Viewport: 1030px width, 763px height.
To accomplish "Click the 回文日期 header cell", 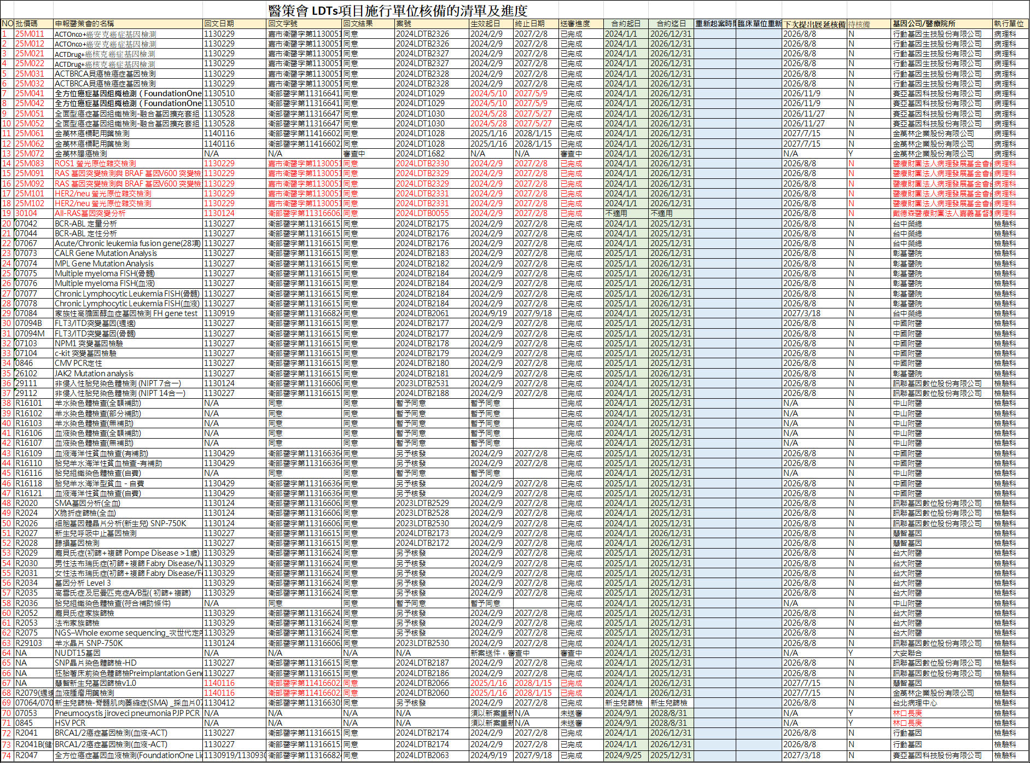I will [x=219, y=24].
